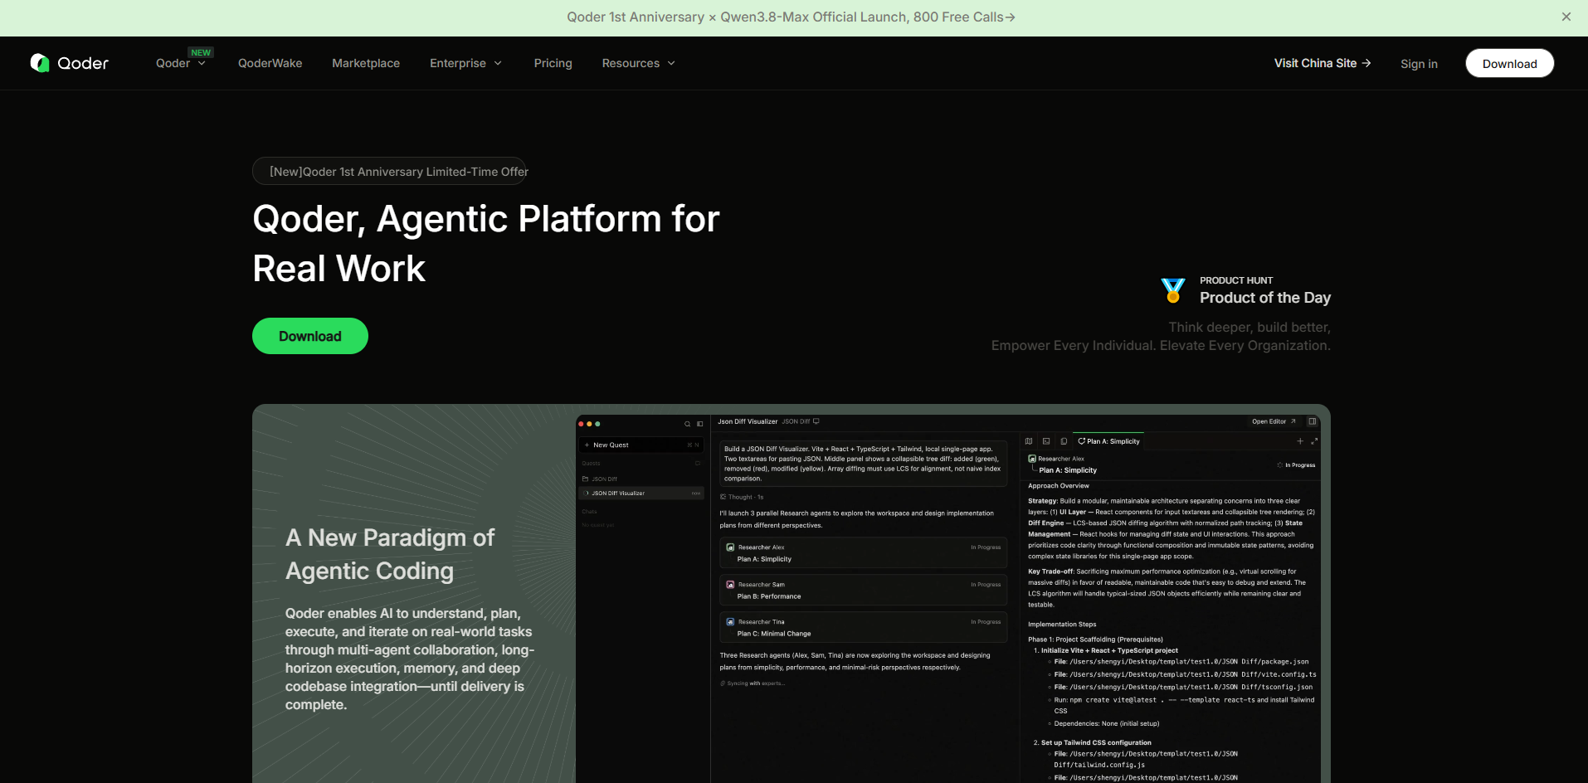The width and height of the screenshot is (1588, 783).
Task: Select the Plan A: Simplicity tab in the plan panel
Action: 1108,441
